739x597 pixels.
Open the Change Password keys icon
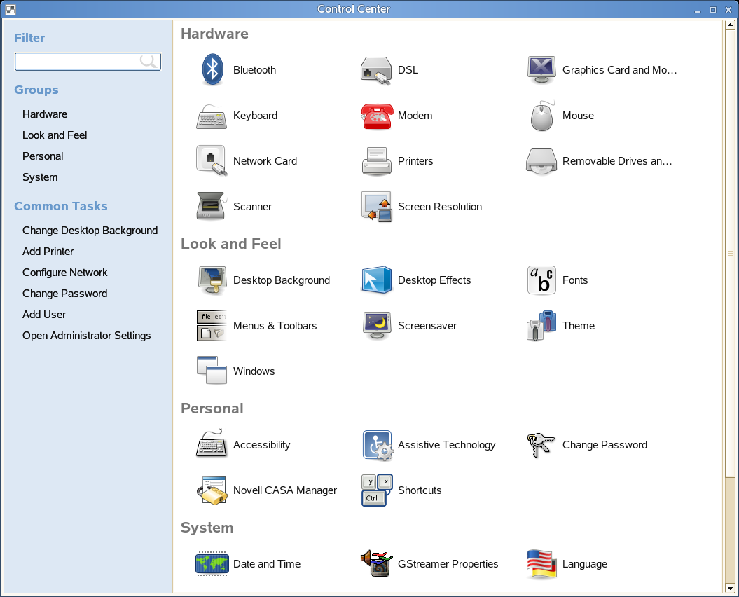pos(541,445)
